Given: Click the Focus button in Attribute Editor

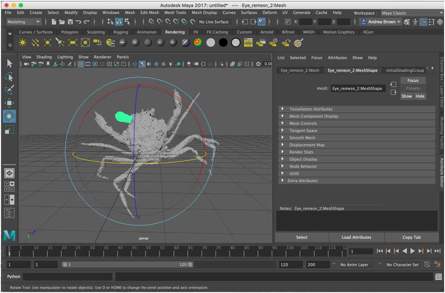Looking at the screenshot, I should 413,80.
